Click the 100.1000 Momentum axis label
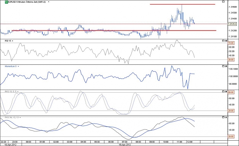This screenshot has height=146, width=239. (233, 69)
